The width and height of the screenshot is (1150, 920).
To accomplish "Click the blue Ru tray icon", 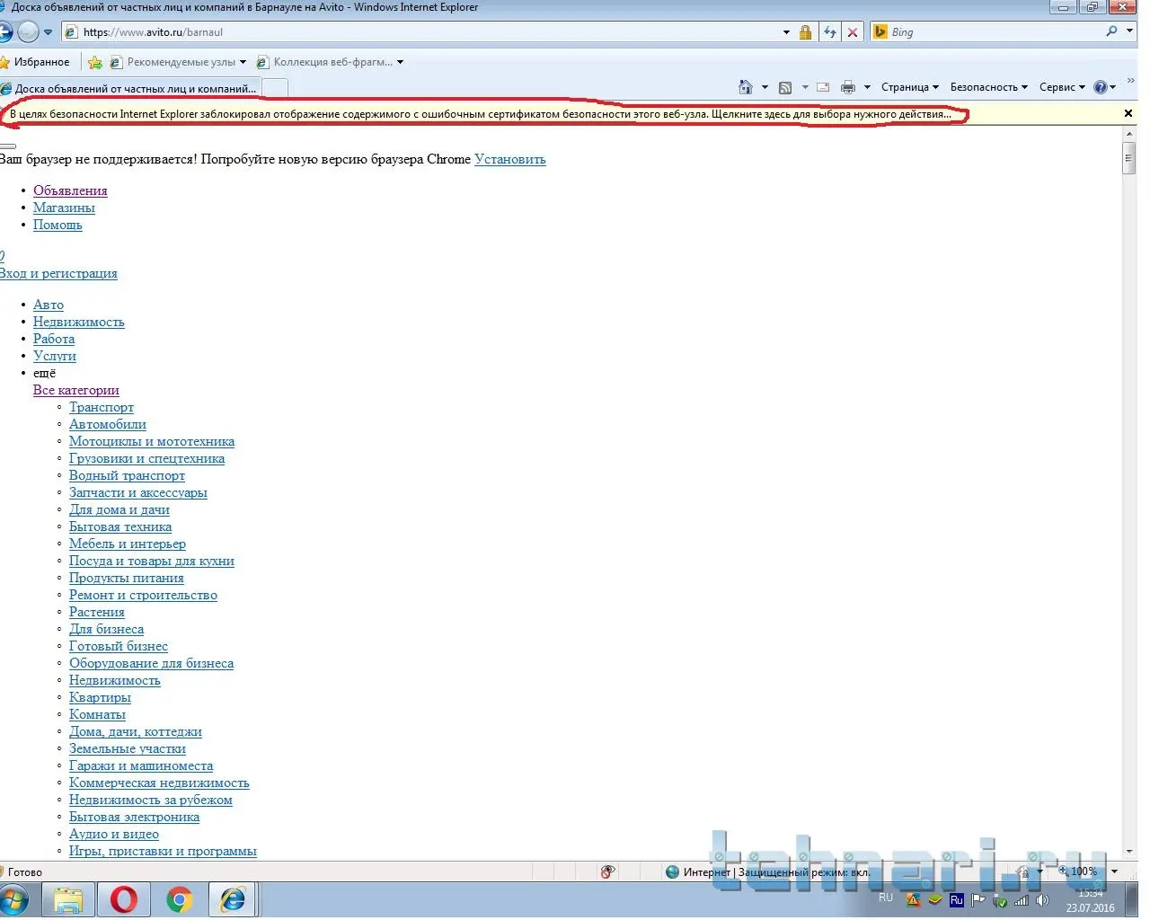I will 956,900.
